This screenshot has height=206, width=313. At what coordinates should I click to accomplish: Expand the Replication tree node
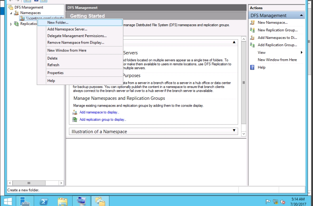coord(11,24)
